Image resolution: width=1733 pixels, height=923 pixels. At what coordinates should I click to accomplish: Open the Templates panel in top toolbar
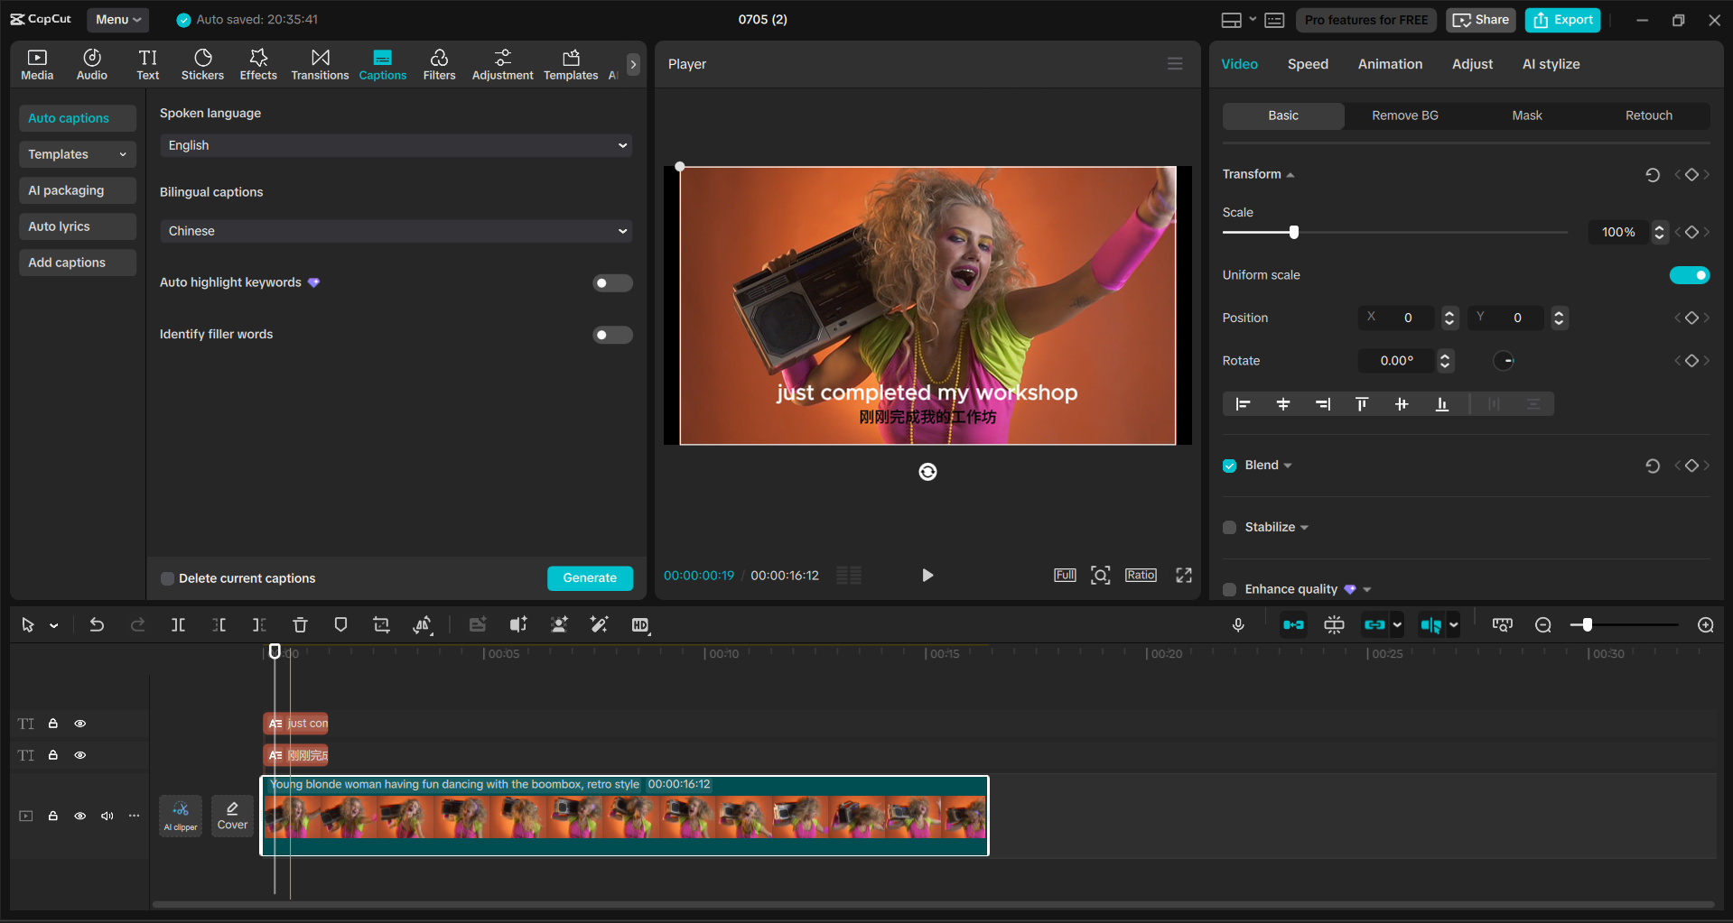click(571, 65)
